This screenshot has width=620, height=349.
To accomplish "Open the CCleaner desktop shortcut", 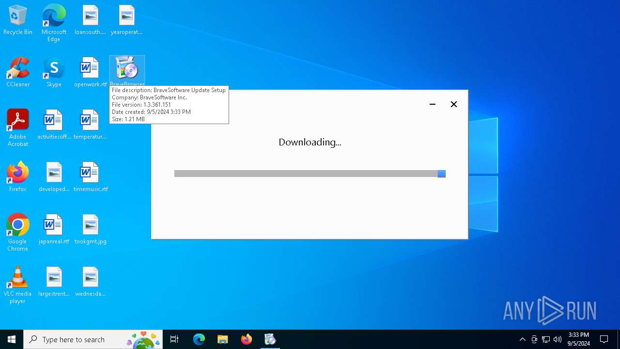I will click(x=18, y=73).
